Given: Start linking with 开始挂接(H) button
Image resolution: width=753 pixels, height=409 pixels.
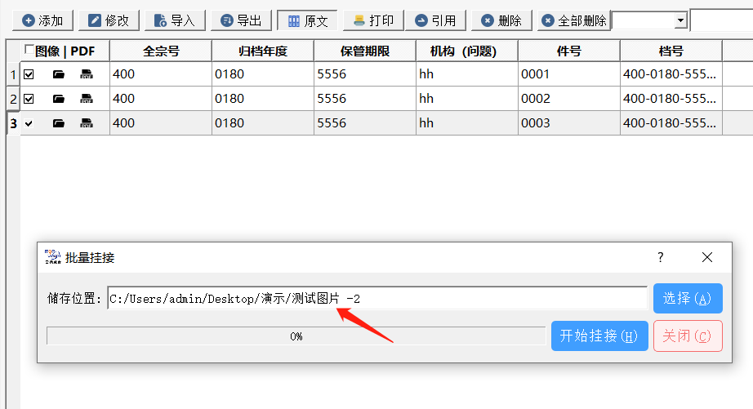Looking at the screenshot, I should click(x=599, y=336).
